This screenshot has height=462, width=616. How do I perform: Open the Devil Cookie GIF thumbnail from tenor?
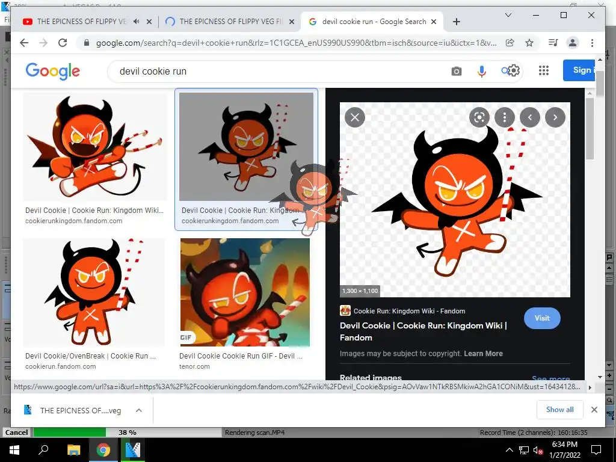point(245,292)
